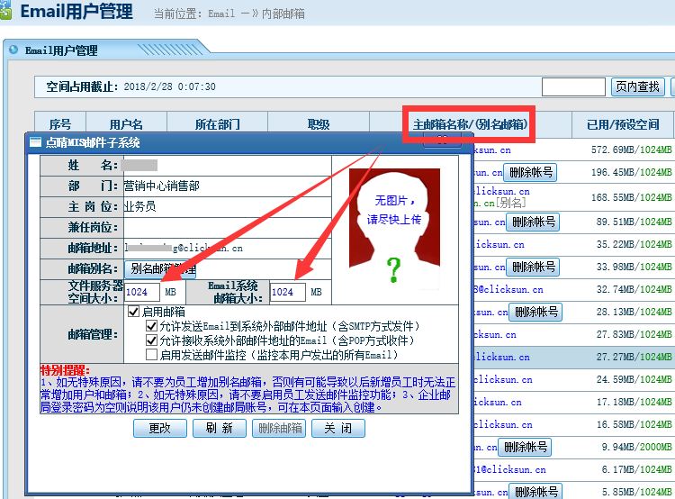Click the app logo beside Email用户管理 title
The width and height of the screenshot is (675, 499).
point(5,12)
